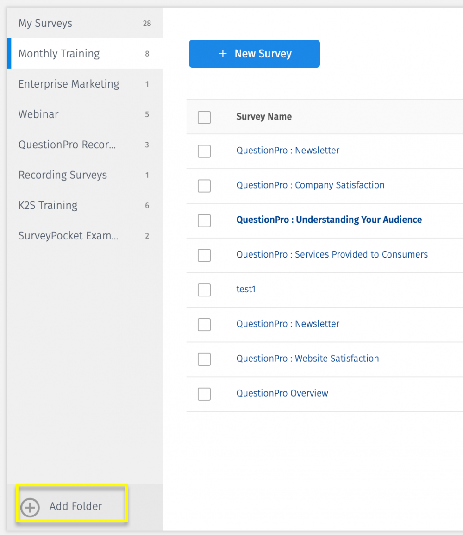The height and width of the screenshot is (535, 463).
Task: Open the SurveyPocket Exam folder
Action: (x=68, y=235)
